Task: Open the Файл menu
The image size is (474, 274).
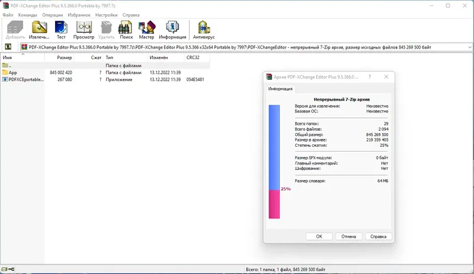Action: point(8,15)
